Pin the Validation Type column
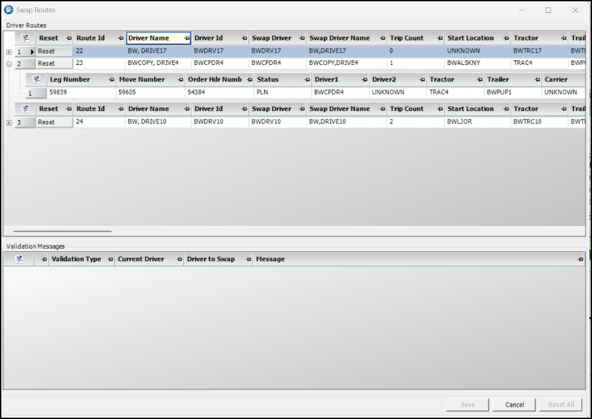Screen dimensions: 592x419 click(110, 259)
